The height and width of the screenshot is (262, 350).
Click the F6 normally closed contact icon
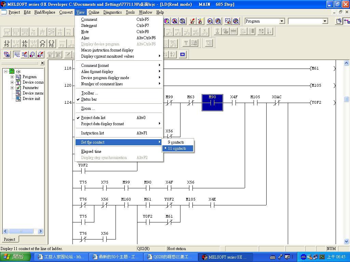pyautogui.click(x=25, y=43)
